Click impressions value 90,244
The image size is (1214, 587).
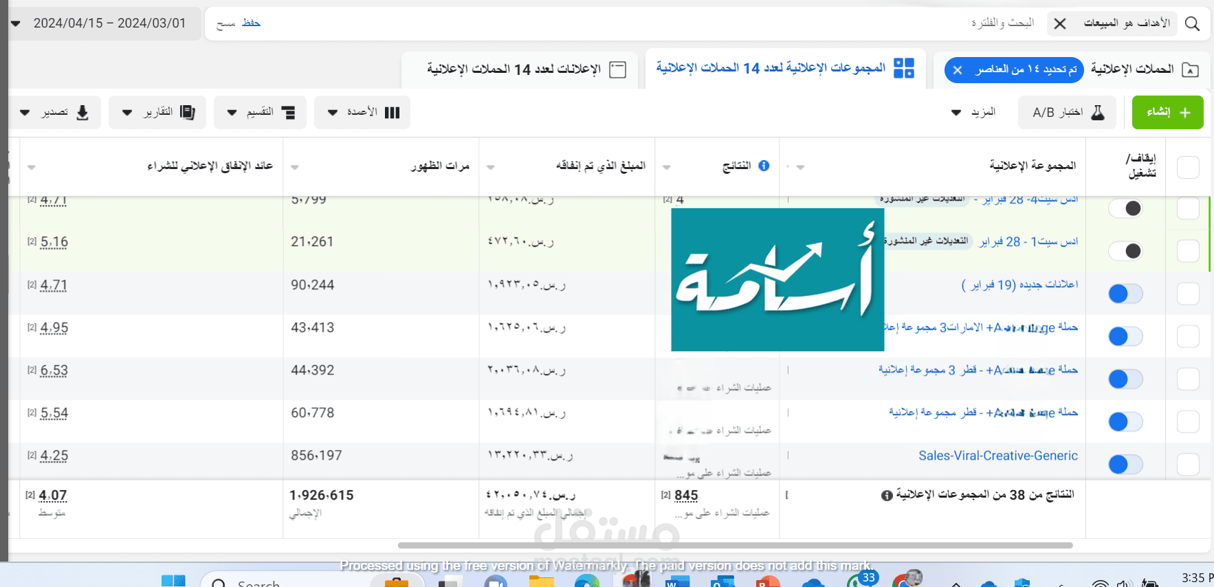click(313, 285)
